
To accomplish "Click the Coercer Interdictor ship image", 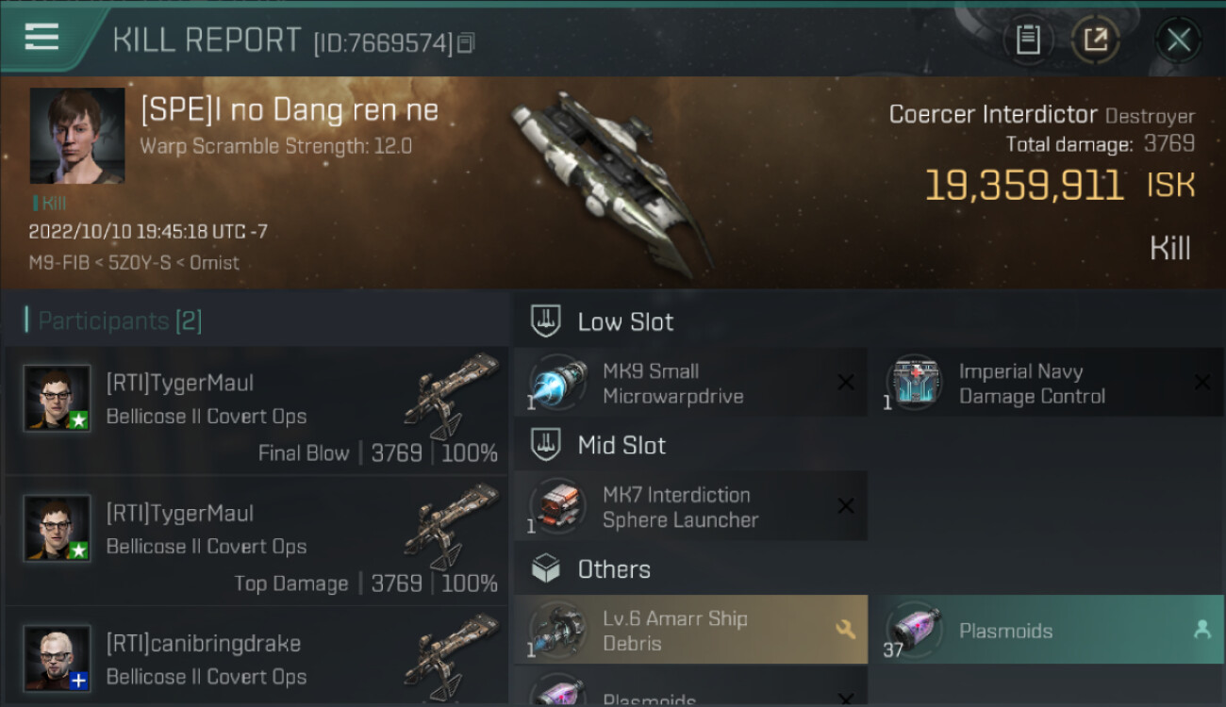I will point(613,184).
